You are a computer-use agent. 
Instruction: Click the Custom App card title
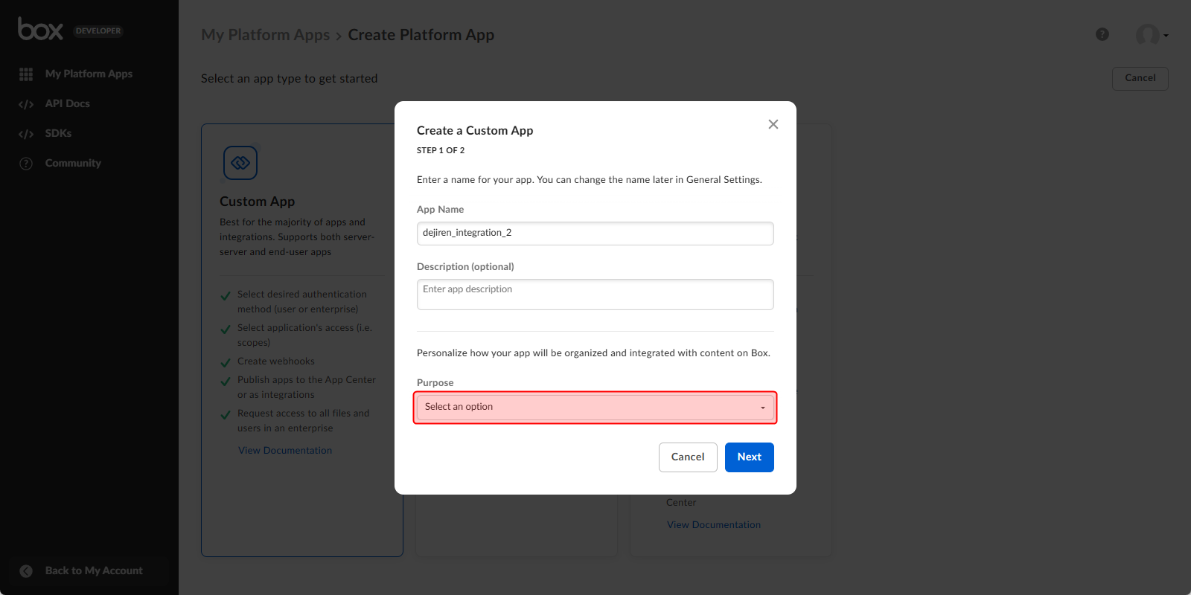pyautogui.click(x=258, y=202)
